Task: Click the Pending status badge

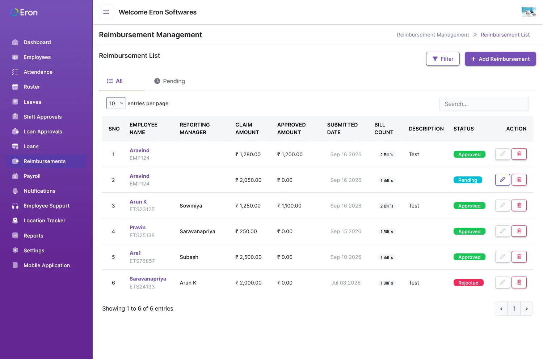Action: 468,180
